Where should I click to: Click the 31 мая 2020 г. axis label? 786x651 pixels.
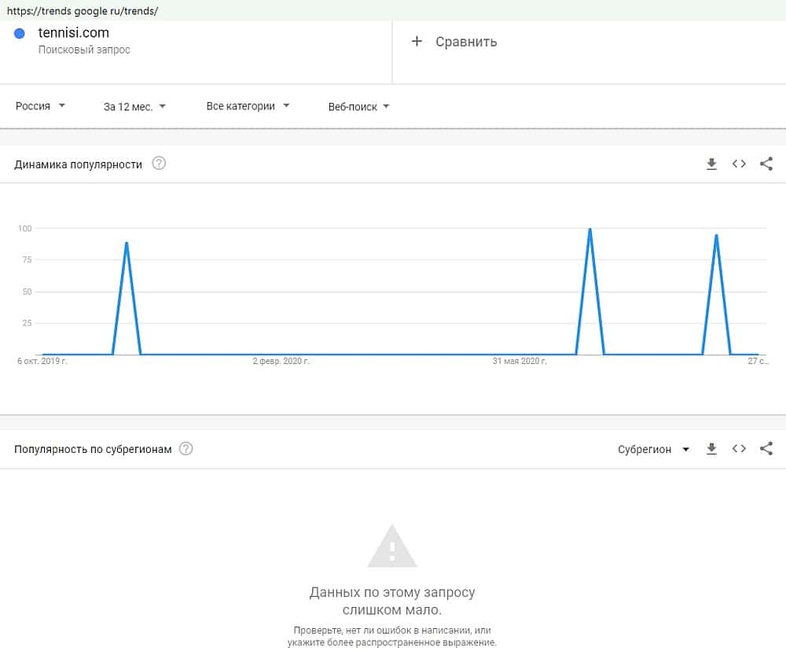[x=520, y=361]
